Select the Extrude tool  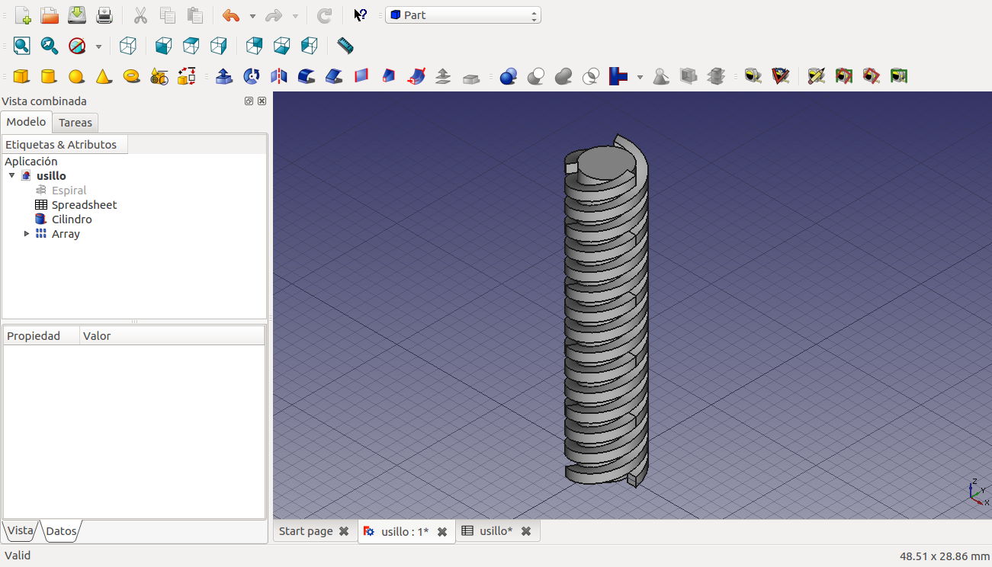[x=224, y=76]
